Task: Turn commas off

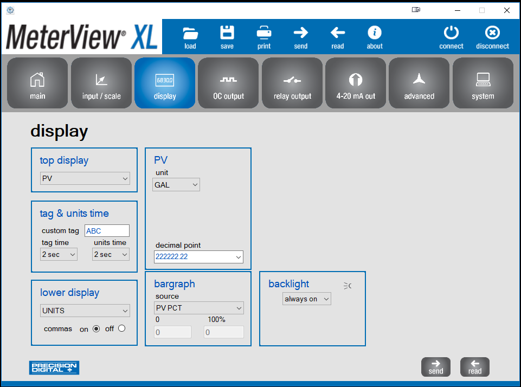Action: [x=121, y=328]
